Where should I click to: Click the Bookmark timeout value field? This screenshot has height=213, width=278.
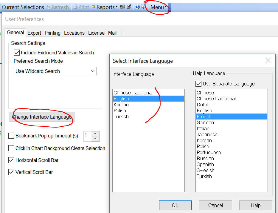(x=88, y=136)
